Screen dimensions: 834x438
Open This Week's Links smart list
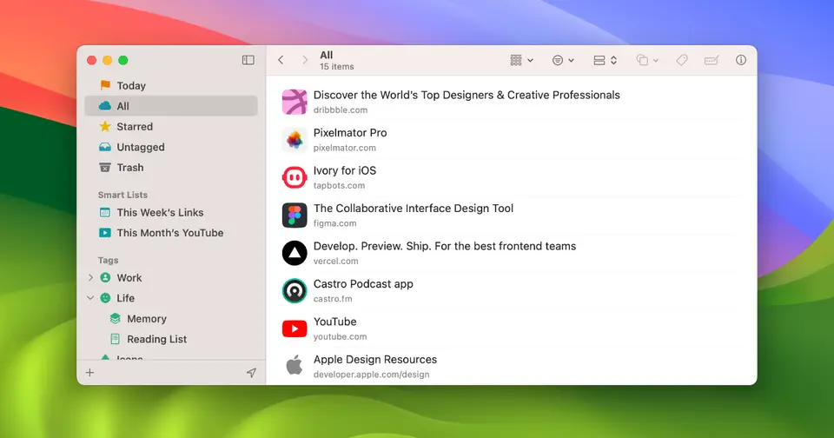(171, 212)
